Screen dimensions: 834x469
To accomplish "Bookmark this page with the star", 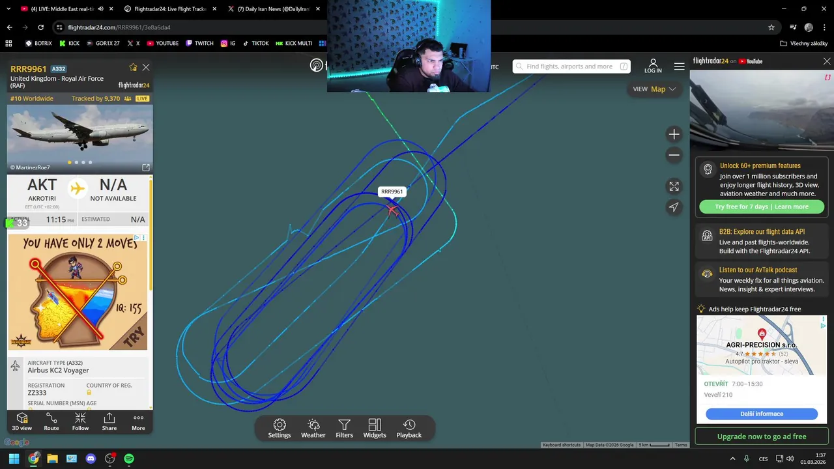I will (771, 27).
